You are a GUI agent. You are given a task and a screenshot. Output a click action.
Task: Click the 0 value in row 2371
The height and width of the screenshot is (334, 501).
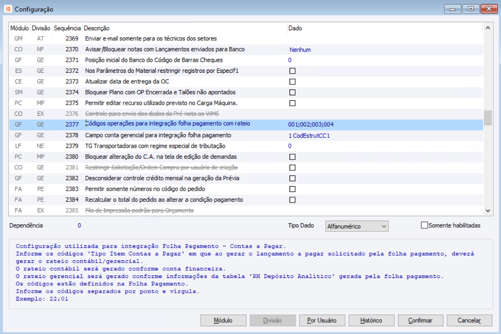click(290, 60)
